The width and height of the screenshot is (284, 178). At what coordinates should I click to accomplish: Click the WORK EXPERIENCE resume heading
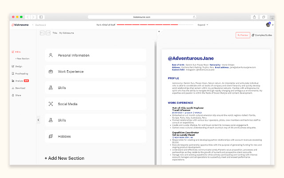click(x=181, y=103)
